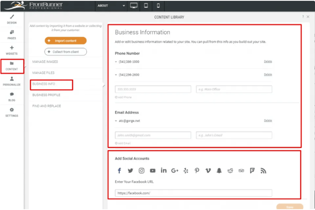The image size is (315, 210).
Task: Switch to desktop preview icon
Action: coord(134,6)
